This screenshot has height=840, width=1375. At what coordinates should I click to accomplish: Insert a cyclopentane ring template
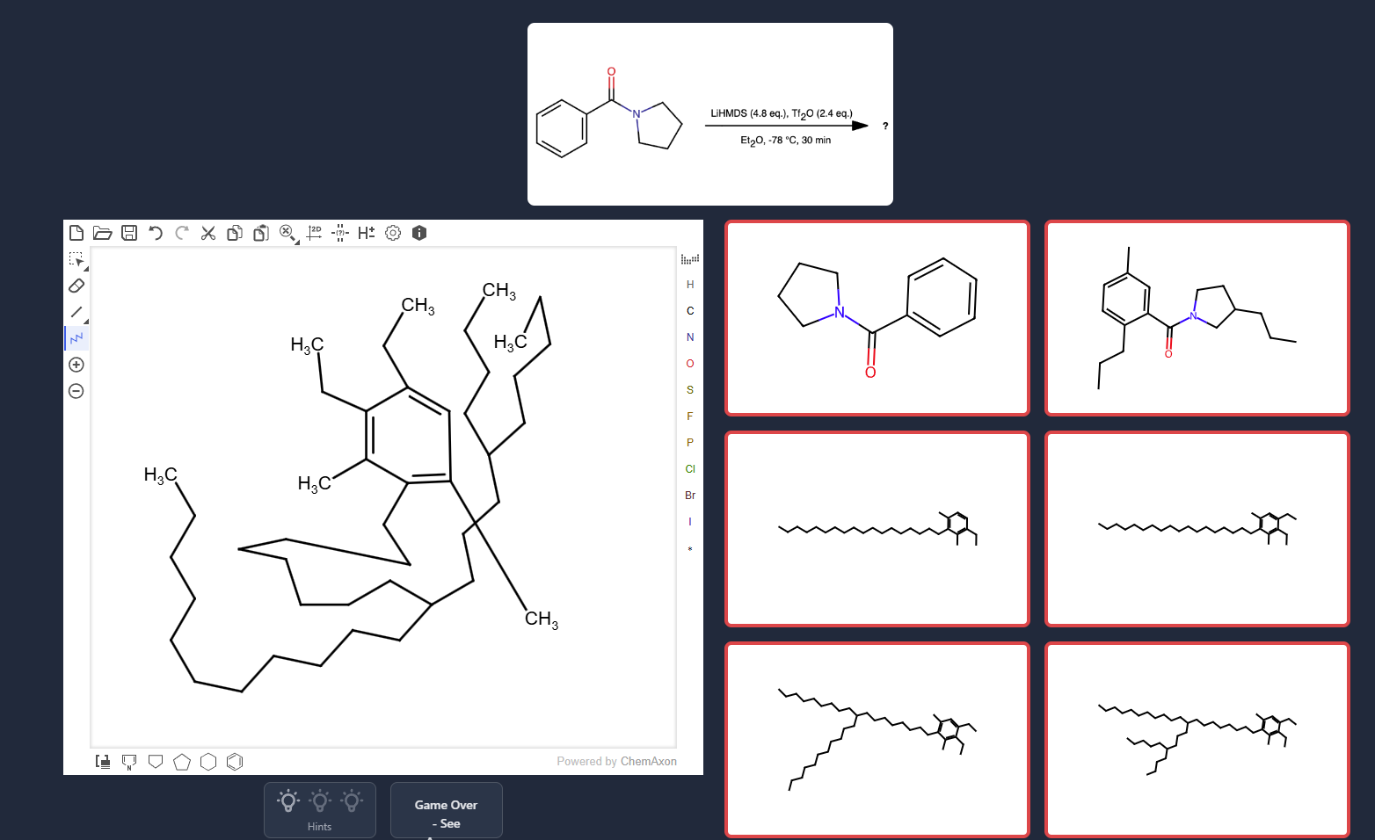pos(182,762)
